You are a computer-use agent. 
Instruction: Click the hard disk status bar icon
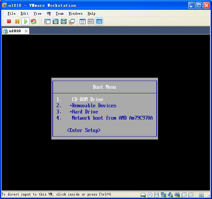click(x=143, y=195)
